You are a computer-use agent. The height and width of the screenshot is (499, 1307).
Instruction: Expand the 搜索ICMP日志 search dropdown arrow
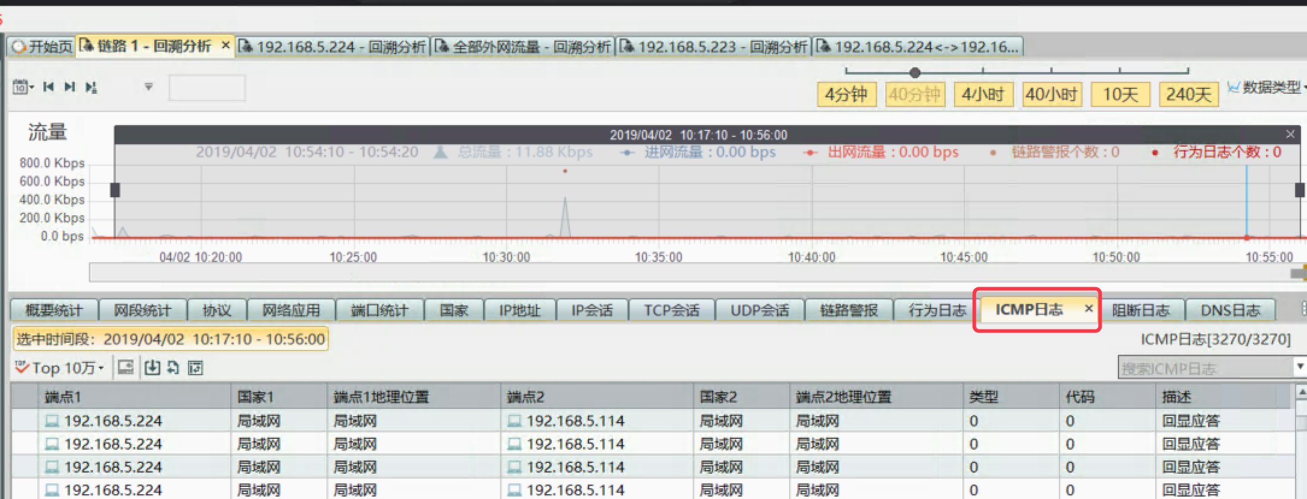click(1300, 367)
